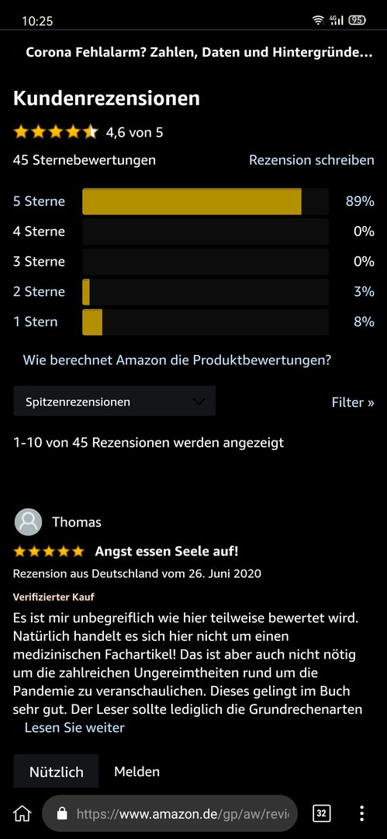Filter reviews by 5 Sterne
This screenshot has width=387, height=839.
click(x=39, y=201)
